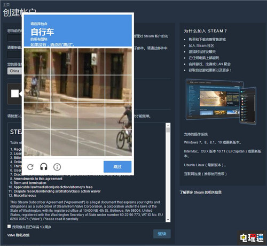Screen dimensions: 267x246
Task: Click the blue 跳过 skip button
Action: pos(117,167)
